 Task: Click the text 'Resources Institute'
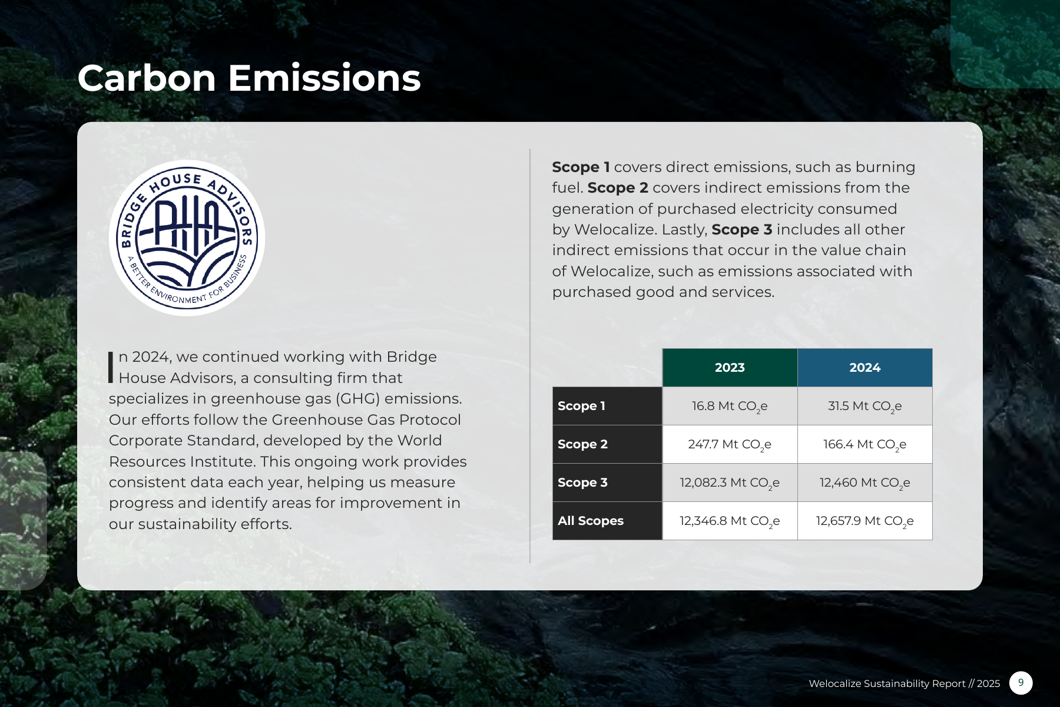click(181, 461)
